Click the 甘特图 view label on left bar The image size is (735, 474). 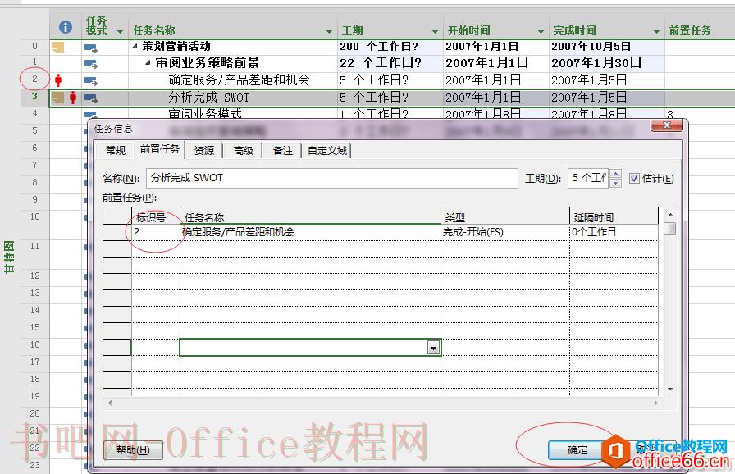point(8,257)
